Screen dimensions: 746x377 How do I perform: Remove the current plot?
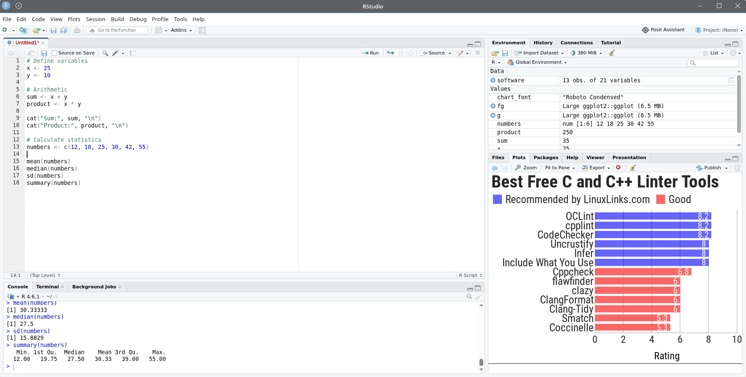pos(618,168)
